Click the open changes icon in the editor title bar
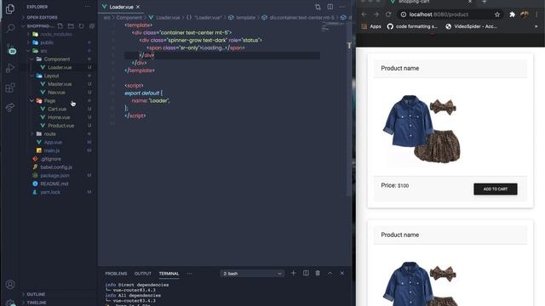This screenshot has height=306, width=545. coord(318,7)
